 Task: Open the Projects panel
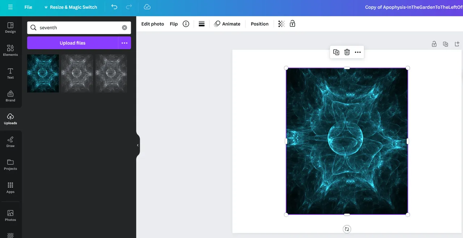[10, 165]
